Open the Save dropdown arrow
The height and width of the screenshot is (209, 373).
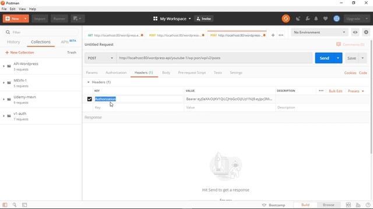coord(363,58)
